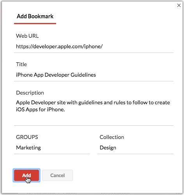Open the GROUPS Marketing dropdown

(x=52, y=148)
